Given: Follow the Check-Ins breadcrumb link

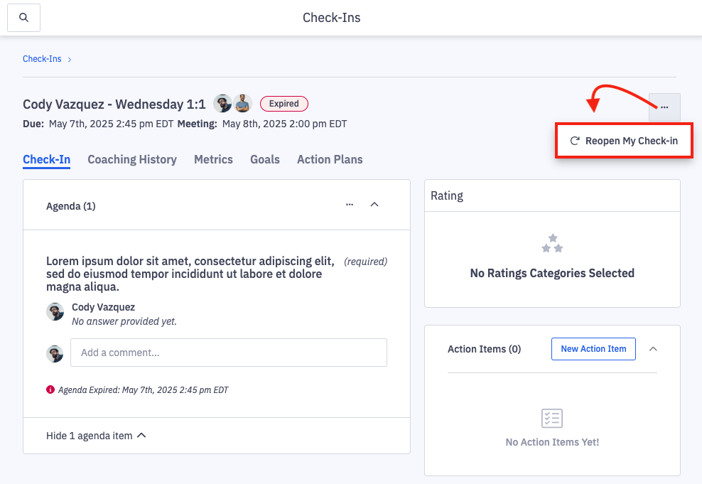Looking at the screenshot, I should point(42,59).
